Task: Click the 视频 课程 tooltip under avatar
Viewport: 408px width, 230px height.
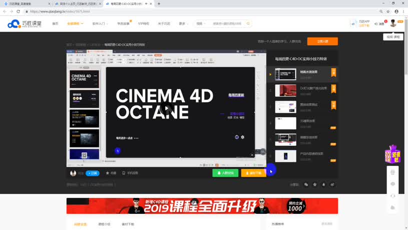Action: pos(393,37)
